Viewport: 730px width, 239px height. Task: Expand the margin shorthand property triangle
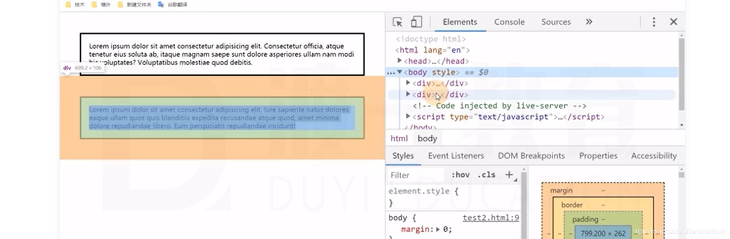(x=438, y=229)
